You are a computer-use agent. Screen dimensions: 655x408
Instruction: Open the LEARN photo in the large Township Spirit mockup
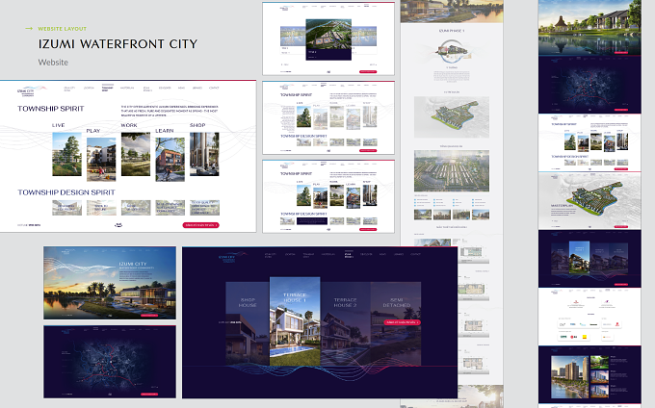coord(170,160)
